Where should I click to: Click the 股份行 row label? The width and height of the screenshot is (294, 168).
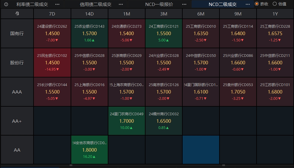pyautogui.click(x=17, y=63)
